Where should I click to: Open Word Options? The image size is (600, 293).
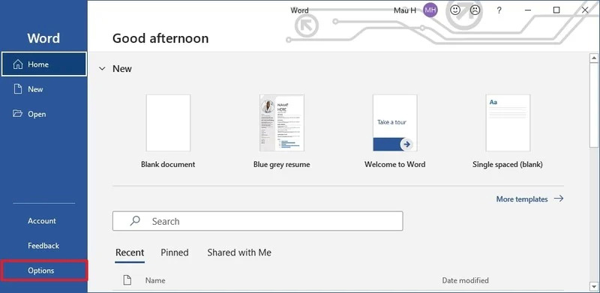point(44,271)
